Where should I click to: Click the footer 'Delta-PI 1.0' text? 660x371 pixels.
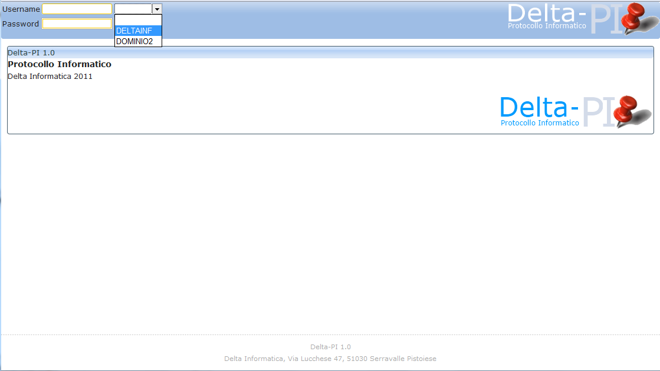[330, 347]
